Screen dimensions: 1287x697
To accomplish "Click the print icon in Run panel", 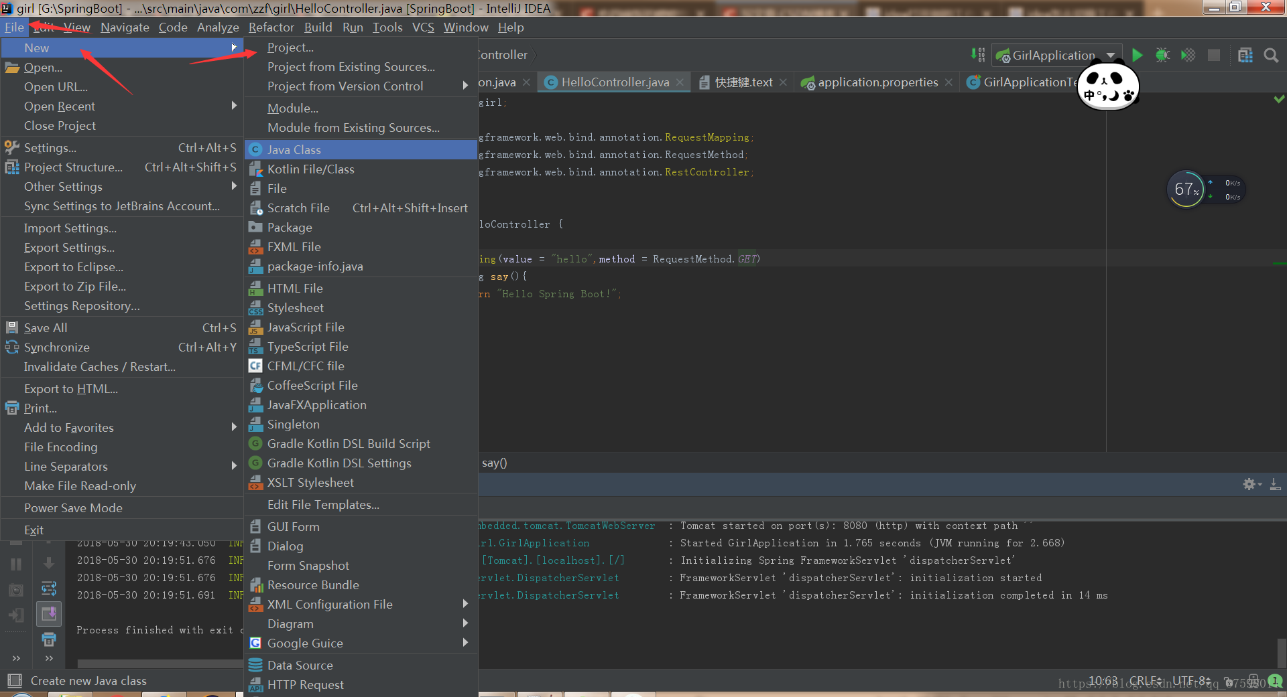I will pyautogui.click(x=49, y=639).
